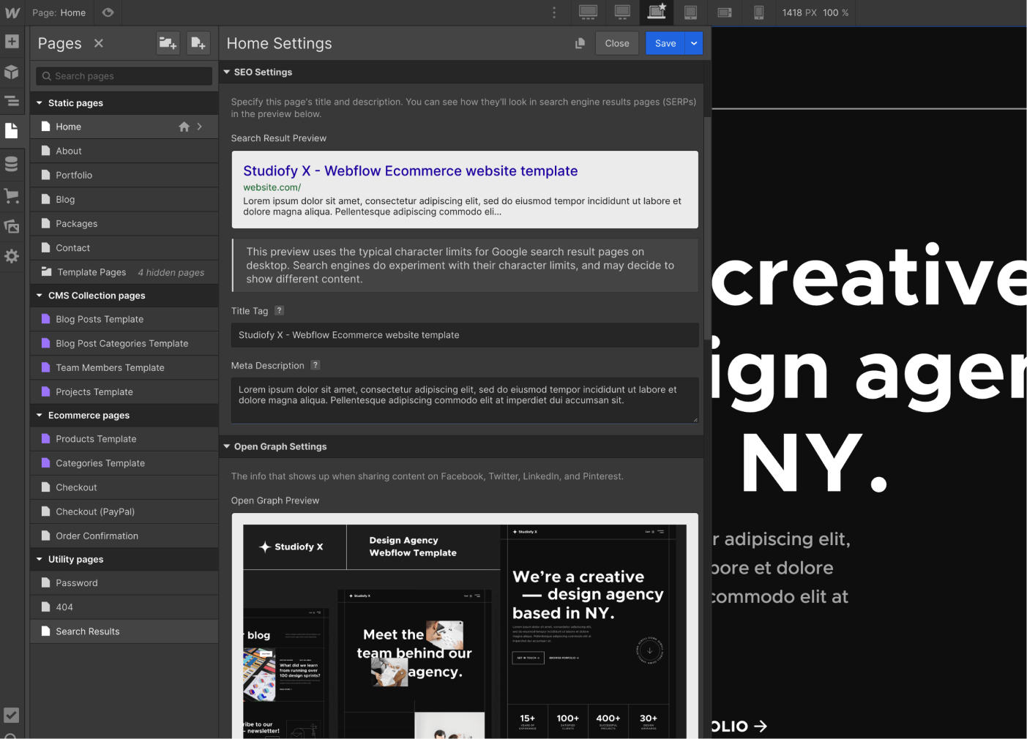
Task: Edit the Meta Description textarea
Action: 465,400
